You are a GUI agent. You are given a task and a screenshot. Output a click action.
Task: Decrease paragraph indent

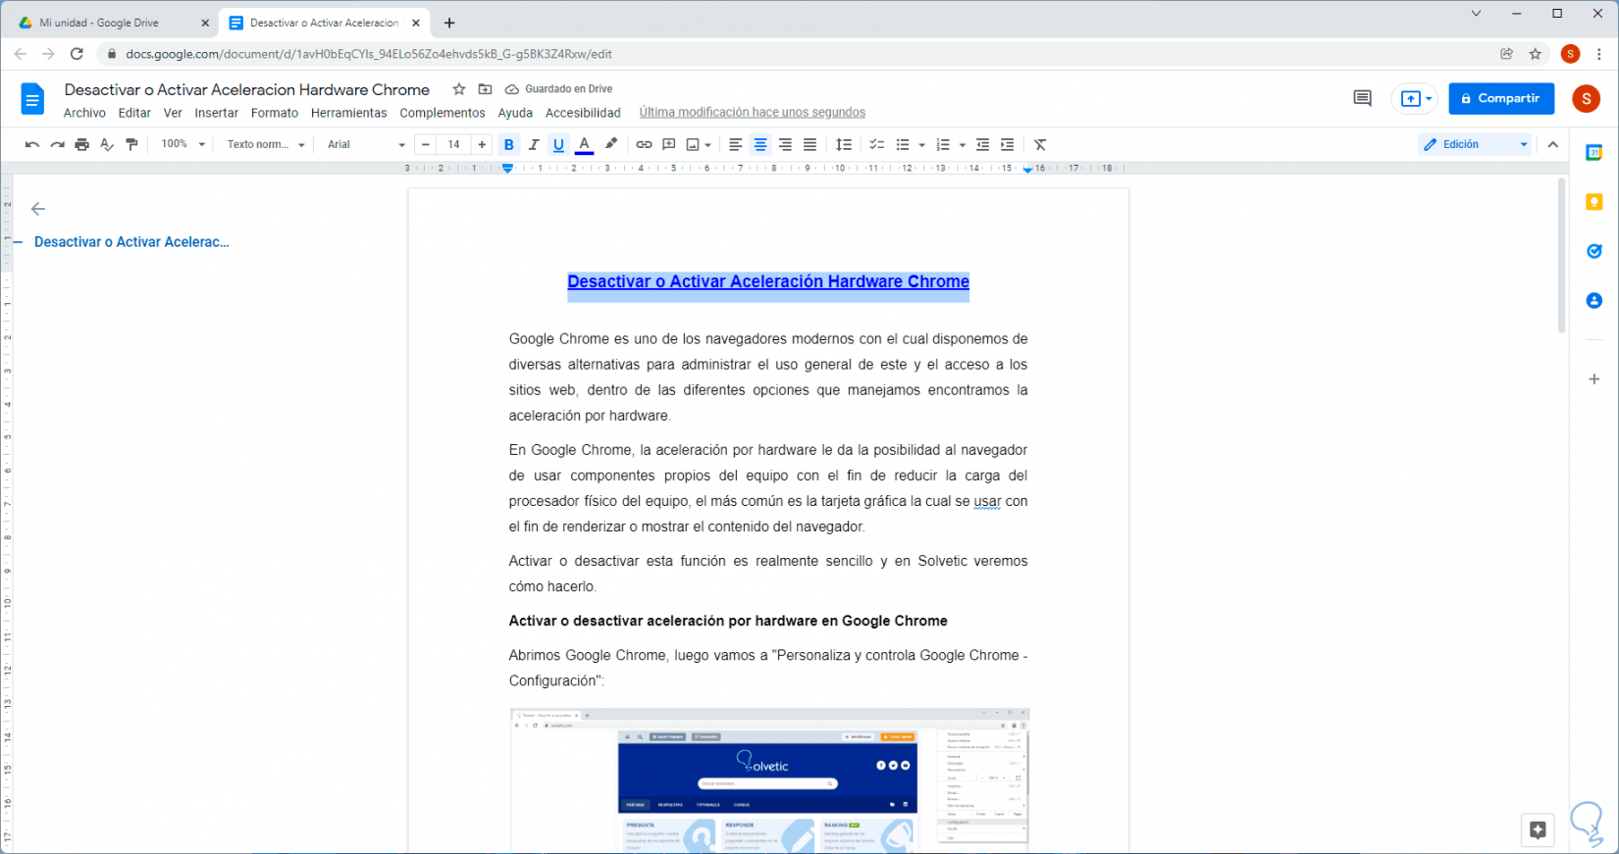[982, 144]
